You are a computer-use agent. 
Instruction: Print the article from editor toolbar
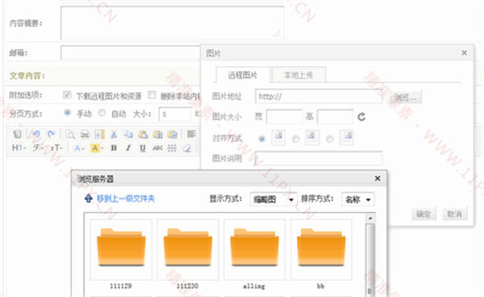pyautogui.click(x=85, y=134)
